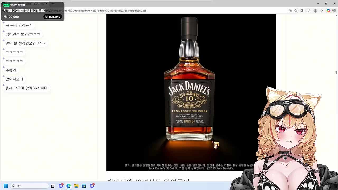Open the Windows Start menu

[x=6, y=186]
